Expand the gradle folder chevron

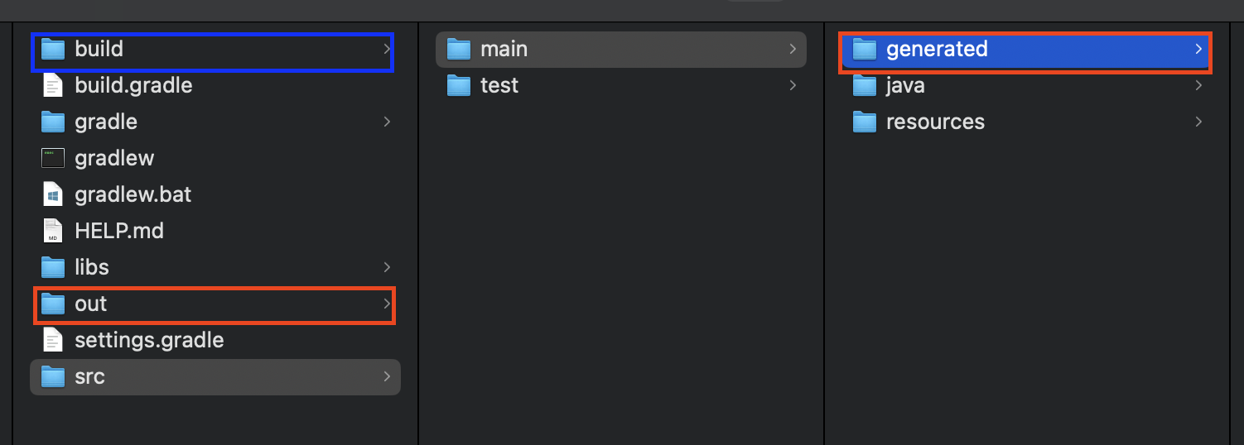(x=387, y=122)
